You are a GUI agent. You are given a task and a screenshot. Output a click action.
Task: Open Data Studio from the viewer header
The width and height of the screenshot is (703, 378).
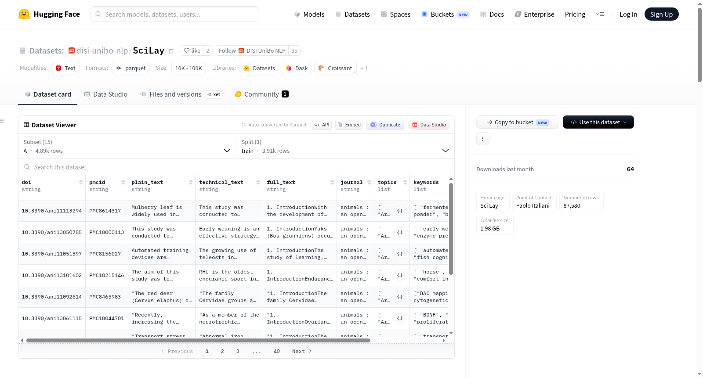[x=428, y=125]
